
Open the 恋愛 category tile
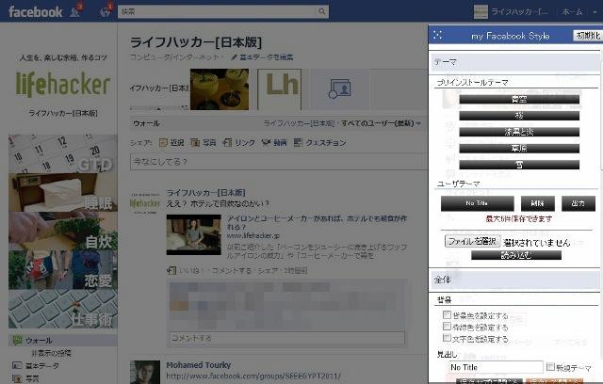(63, 270)
